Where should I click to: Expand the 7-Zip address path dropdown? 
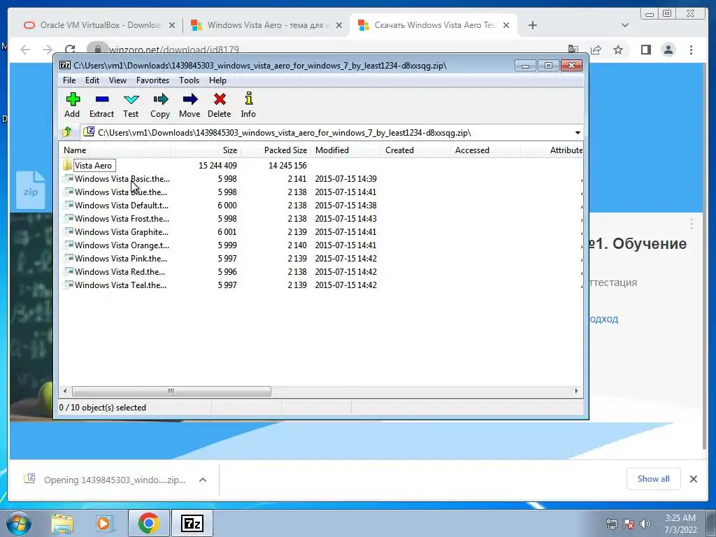(x=578, y=132)
